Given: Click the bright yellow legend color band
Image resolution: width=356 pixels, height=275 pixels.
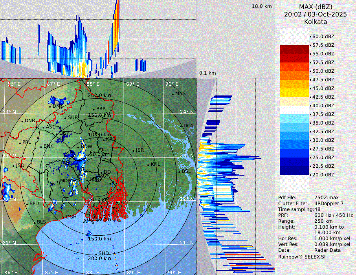Looking at the screenshot, I should 294,92.
